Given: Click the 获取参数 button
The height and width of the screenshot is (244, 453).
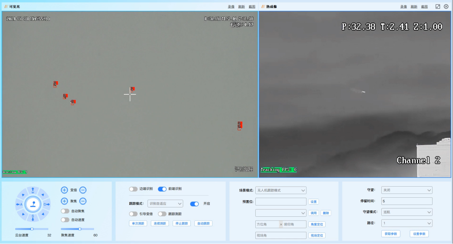Looking at the screenshot, I should point(391,234).
